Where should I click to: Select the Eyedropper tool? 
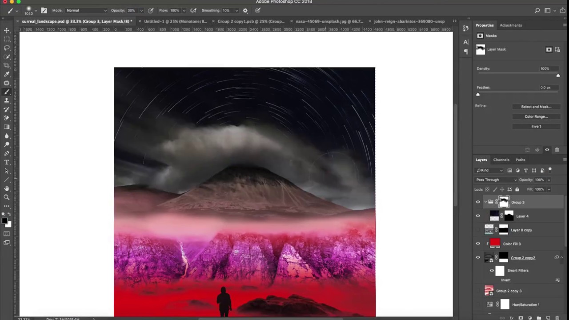coord(7,74)
